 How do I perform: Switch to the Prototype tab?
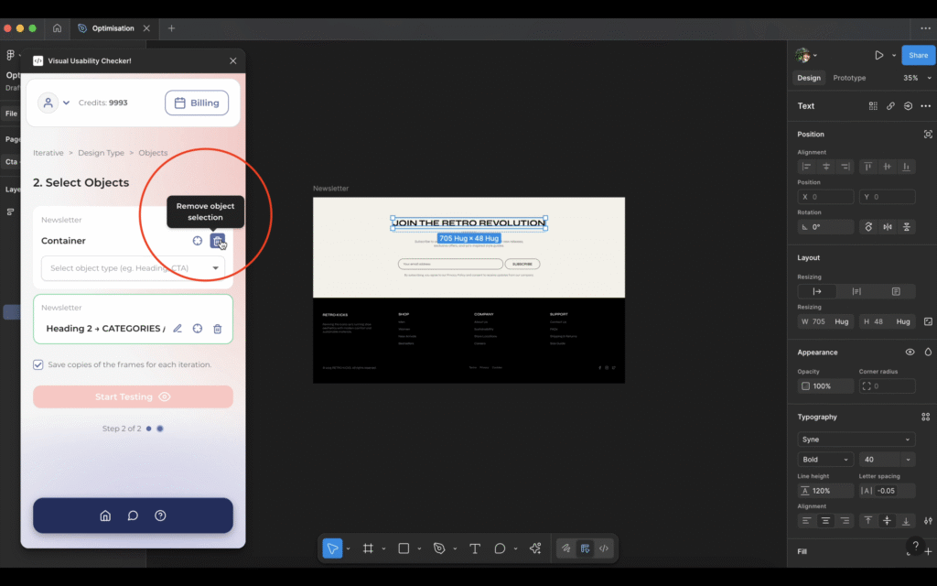point(849,78)
